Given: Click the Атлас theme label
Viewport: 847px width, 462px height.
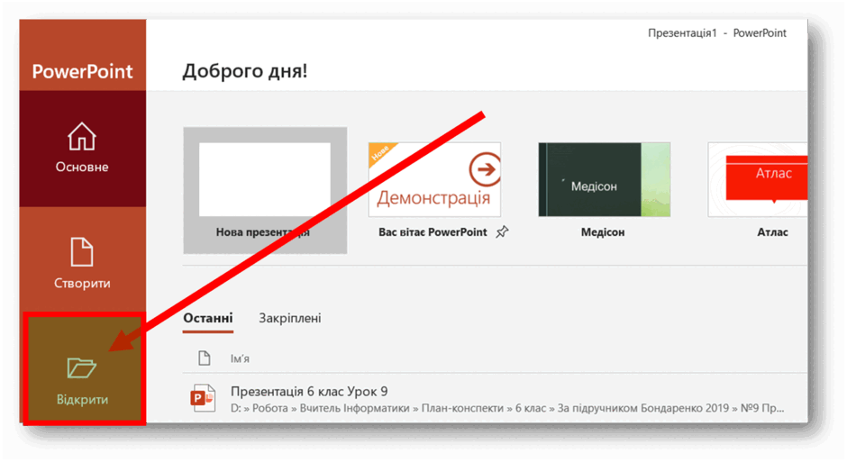Looking at the screenshot, I should coord(772,232).
